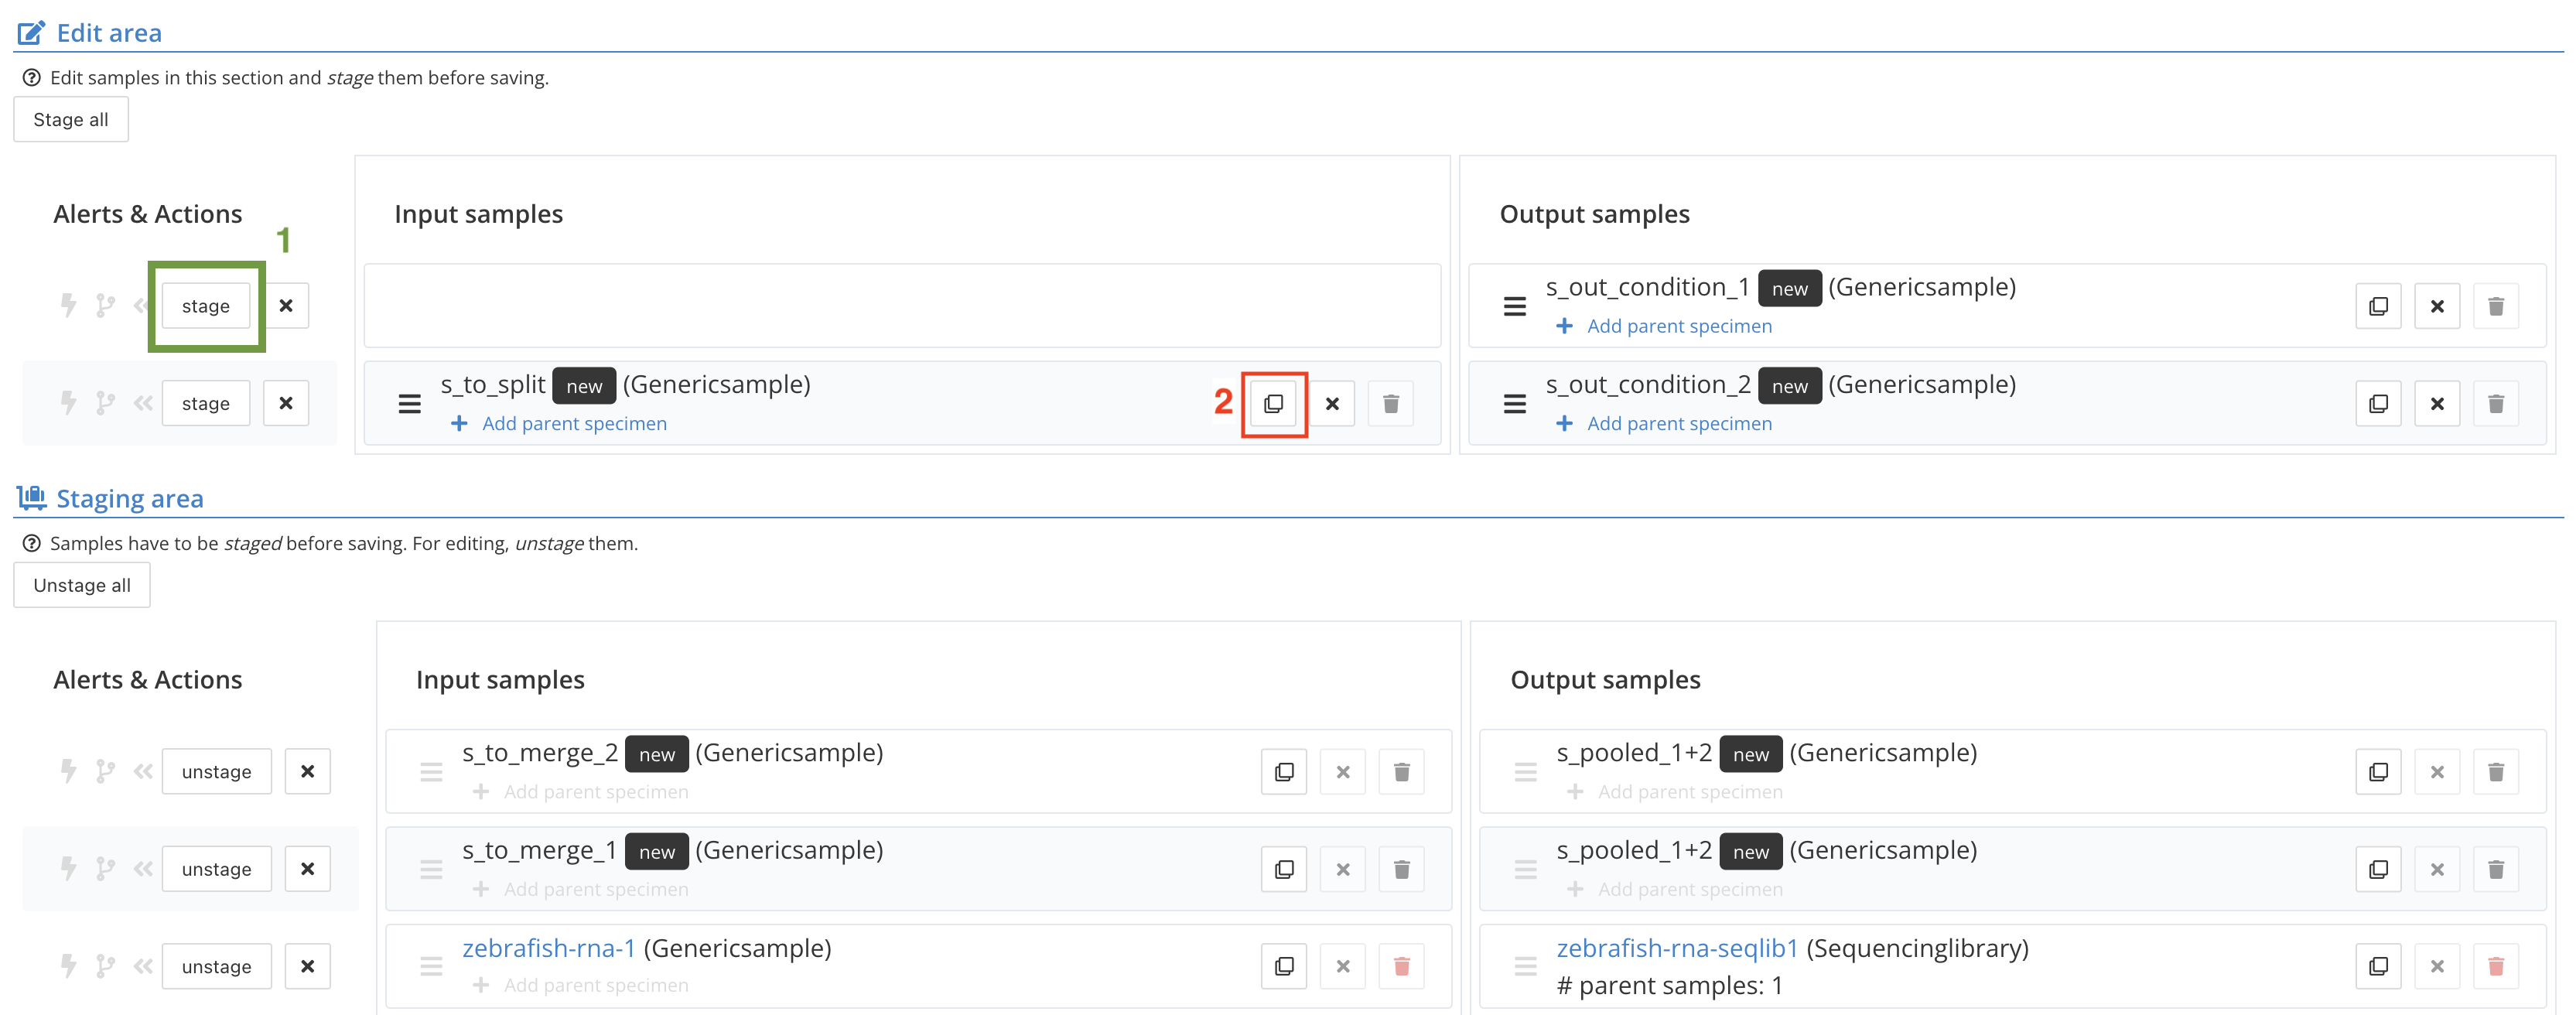This screenshot has width=2576, height=1015.
Task: Click the red trash icon for zebrafish-rna-seqlib1
Action: [x=2496, y=967]
